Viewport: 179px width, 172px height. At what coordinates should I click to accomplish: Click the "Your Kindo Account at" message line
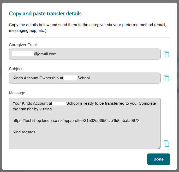(32, 103)
